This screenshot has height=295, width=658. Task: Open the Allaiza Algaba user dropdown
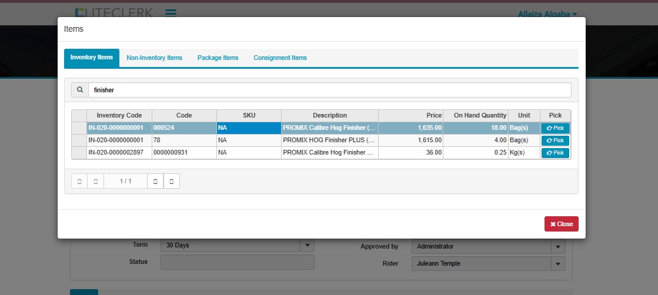(x=547, y=14)
